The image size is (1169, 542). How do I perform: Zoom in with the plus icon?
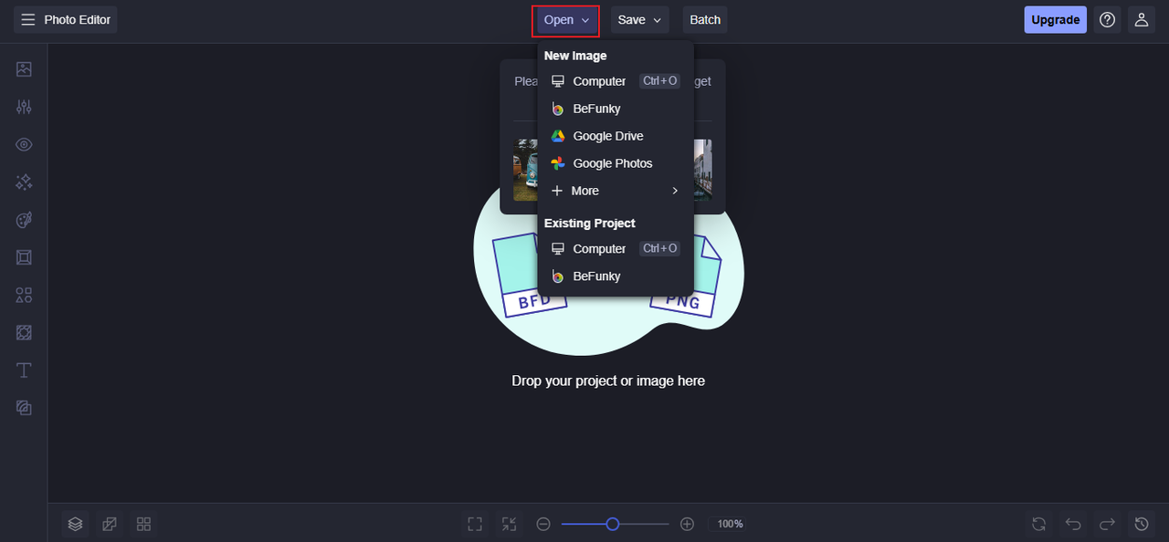pos(688,524)
